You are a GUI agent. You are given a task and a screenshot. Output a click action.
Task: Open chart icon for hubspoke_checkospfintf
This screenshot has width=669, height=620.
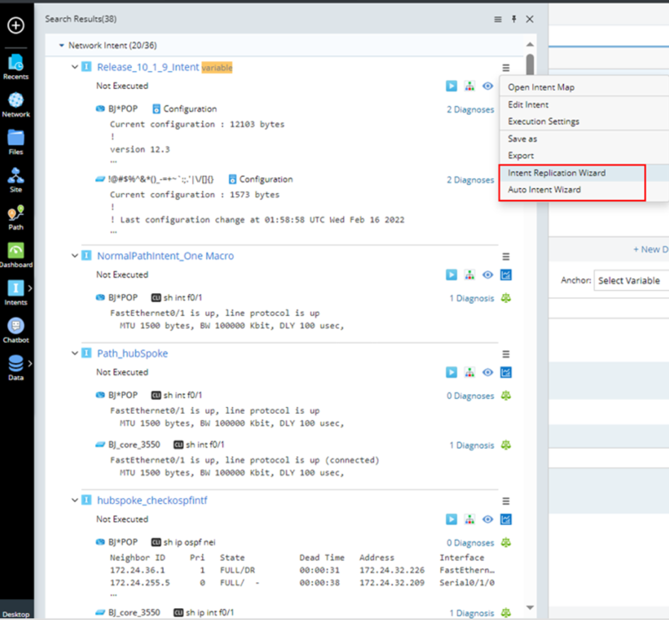[x=506, y=519]
